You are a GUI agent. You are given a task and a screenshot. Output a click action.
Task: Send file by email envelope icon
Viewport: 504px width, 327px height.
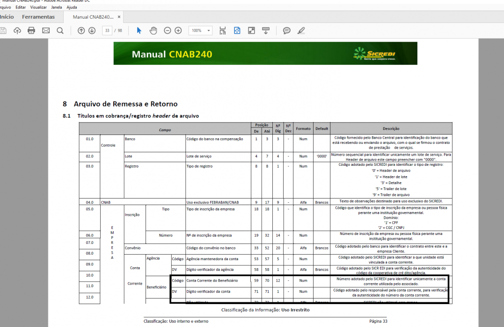click(46, 30)
